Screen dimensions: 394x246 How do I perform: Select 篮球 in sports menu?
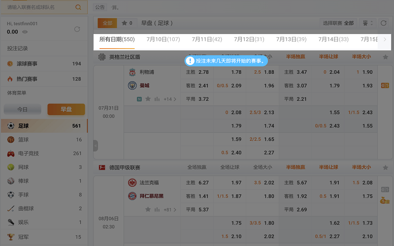pyautogui.click(x=44, y=140)
